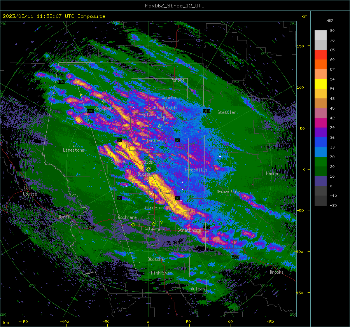The width and height of the screenshot is (350, 327).
Task: Choose the light gray 70-80 dBZ swatch
Action: (x=320, y=35)
